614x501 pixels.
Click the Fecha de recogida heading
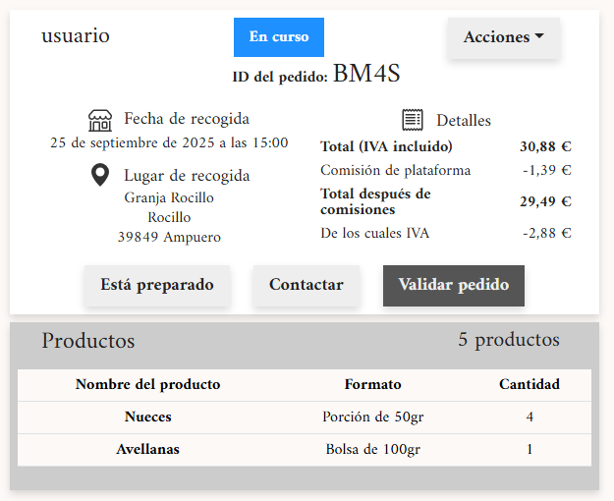(x=187, y=119)
